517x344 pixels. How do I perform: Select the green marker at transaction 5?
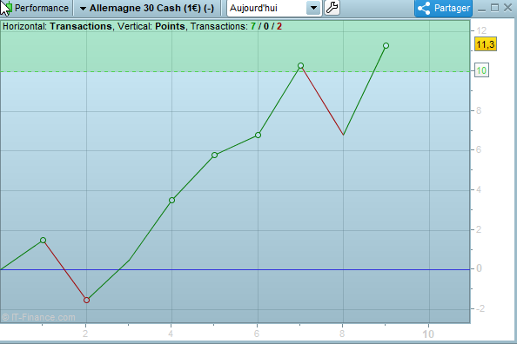point(215,155)
